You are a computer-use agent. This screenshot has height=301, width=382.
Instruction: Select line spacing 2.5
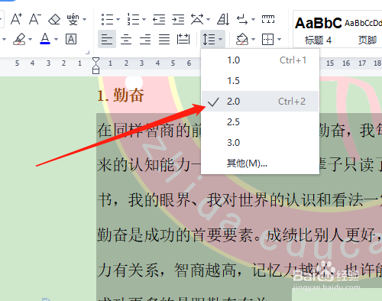tap(260, 121)
